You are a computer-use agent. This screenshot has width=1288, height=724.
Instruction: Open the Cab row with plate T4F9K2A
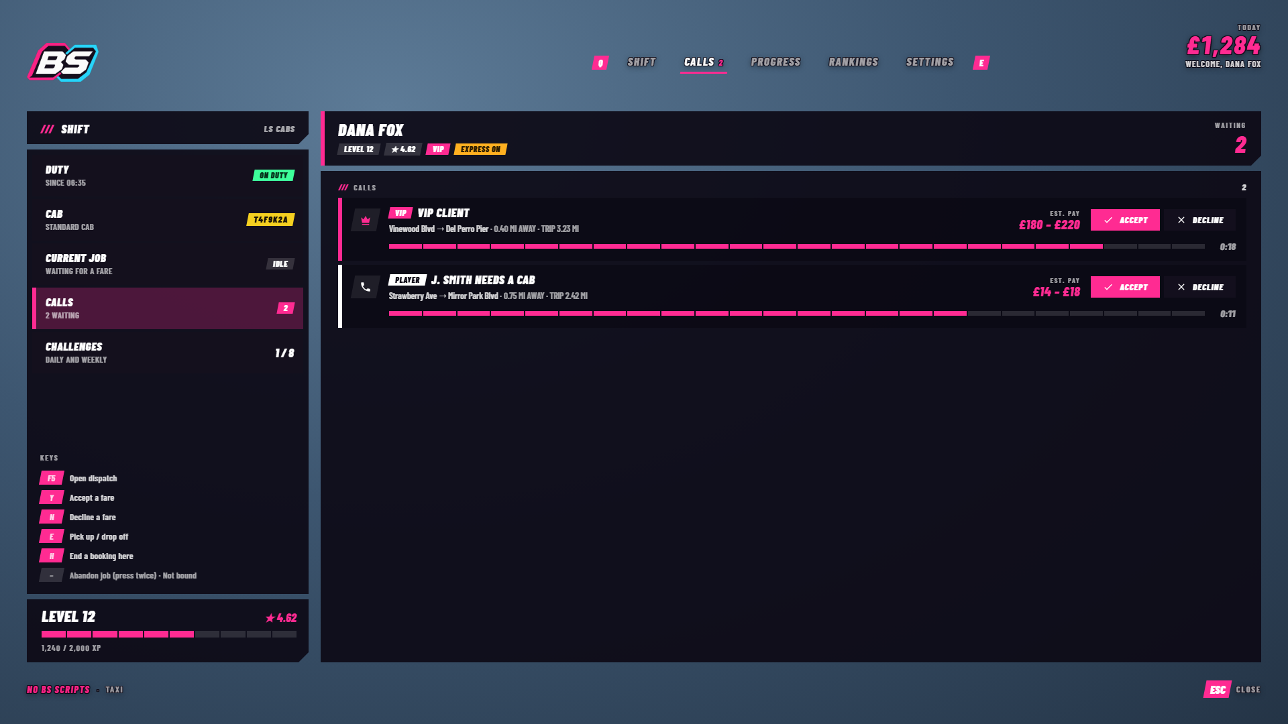point(168,220)
